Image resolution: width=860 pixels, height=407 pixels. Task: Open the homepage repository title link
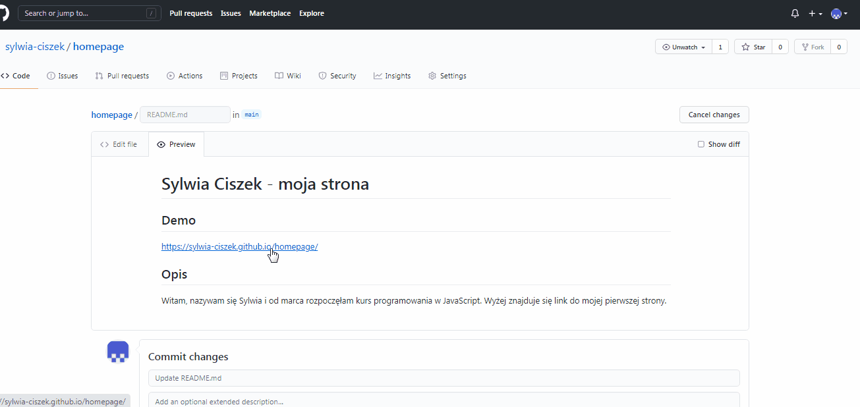(98, 47)
